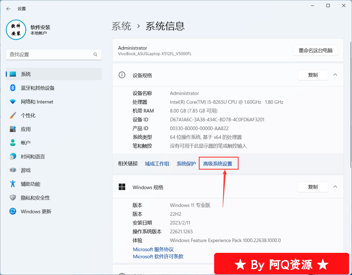Click the 查找设置 search field

pos(54,54)
